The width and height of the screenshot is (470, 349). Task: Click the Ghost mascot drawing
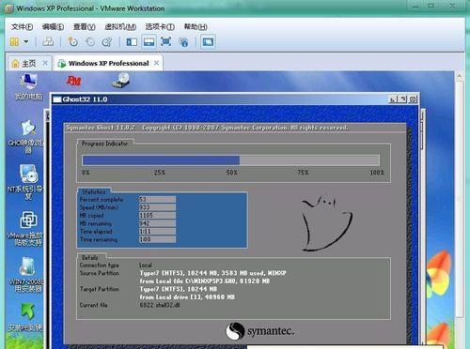point(326,223)
